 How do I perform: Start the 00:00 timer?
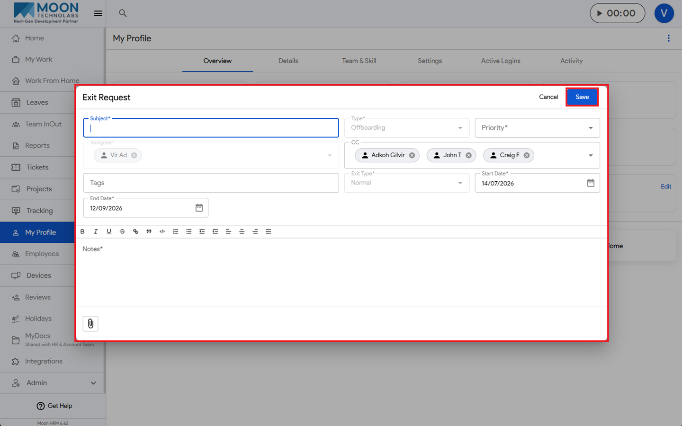pos(617,13)
